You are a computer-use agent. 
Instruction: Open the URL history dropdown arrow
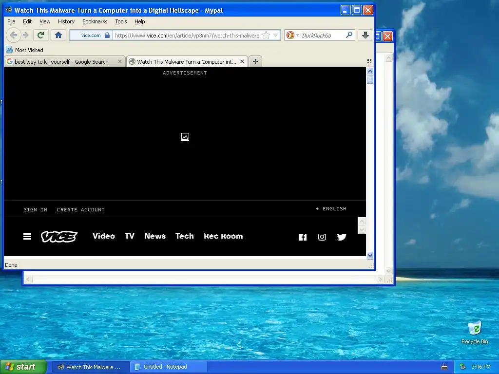276,35
